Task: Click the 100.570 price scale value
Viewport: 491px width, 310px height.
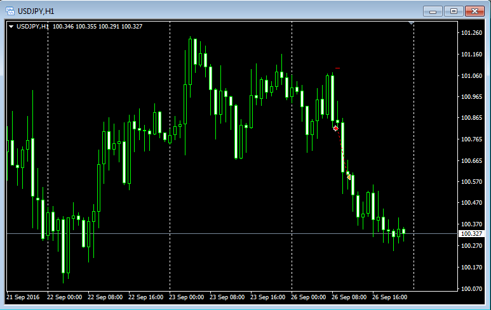Action: pyautogui.click(x=471, y=182)
